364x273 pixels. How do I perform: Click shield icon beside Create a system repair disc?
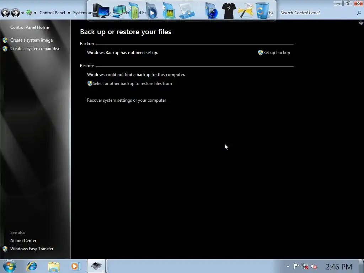click(x=5, y=49)
